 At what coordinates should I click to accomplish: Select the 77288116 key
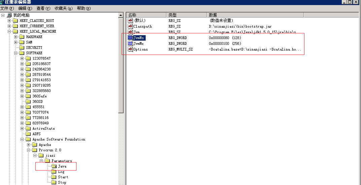pyautogui.click(x=40, y=118)
